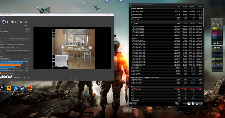Collapse the System MSI MS-7E63 sensor group
The height and width of the screenshot is (118, 225).
pos(130,8)
